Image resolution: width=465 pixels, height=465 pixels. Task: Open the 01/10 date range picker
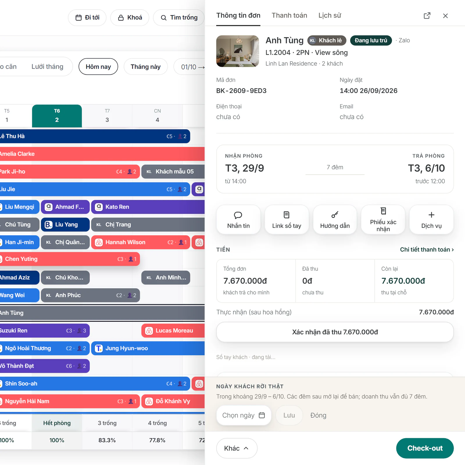coord(189,67)
